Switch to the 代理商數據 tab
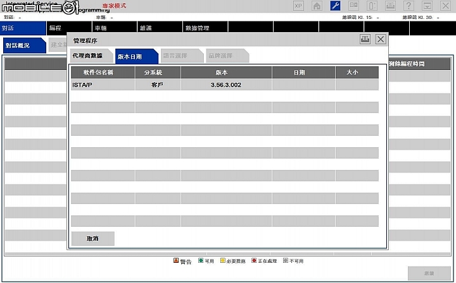Screen dimensions: 456x283 91,56
